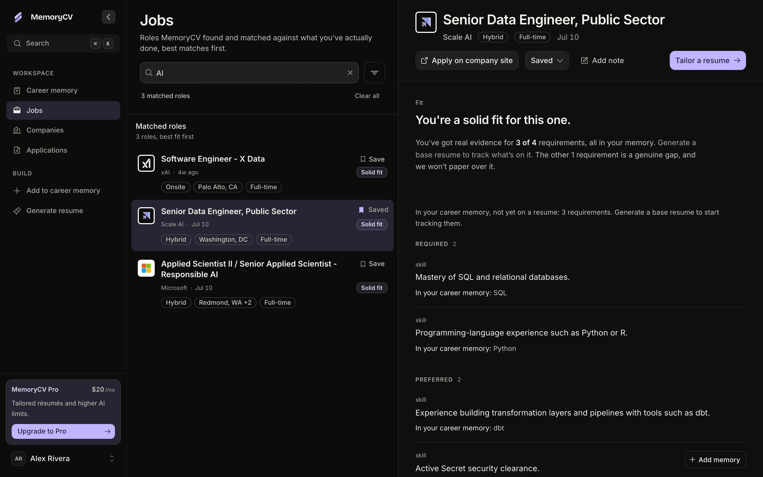Select the Jobs workspace item
Viewport: 763px width, 477px height.
tap(63, 111)
